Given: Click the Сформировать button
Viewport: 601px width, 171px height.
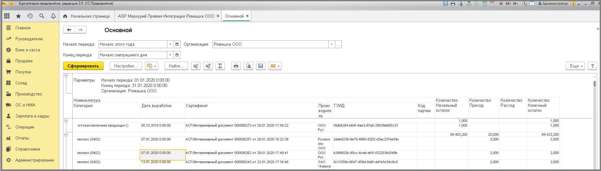Looking at the screenshot, I should tap(83, 66).
